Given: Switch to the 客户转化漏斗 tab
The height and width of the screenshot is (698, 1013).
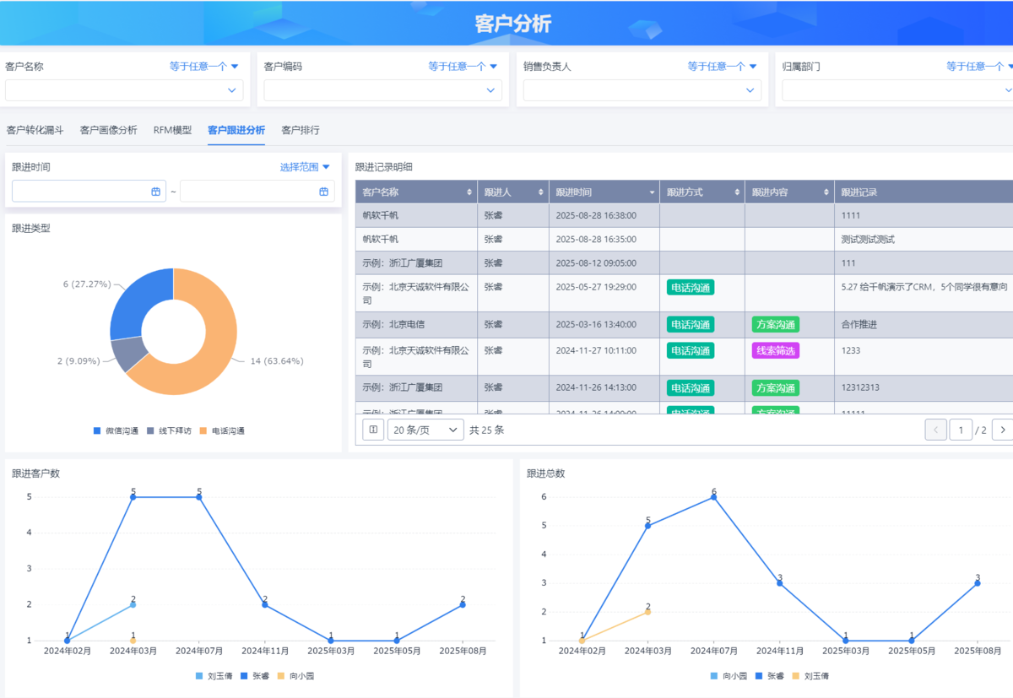Looking at the screenshot, I should coord(35,130).
